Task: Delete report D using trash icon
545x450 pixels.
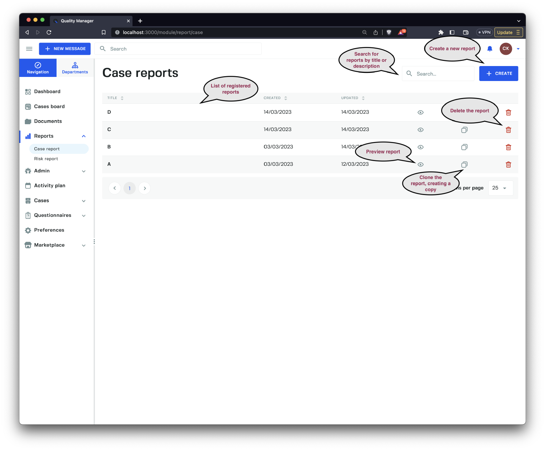Action: [508, 112]
